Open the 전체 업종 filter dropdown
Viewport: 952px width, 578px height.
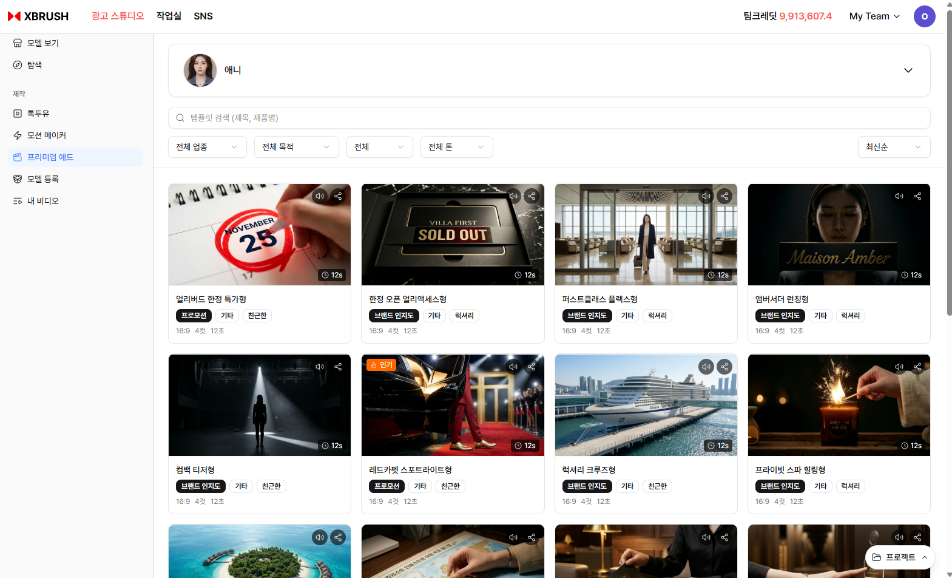coord(207,147)
